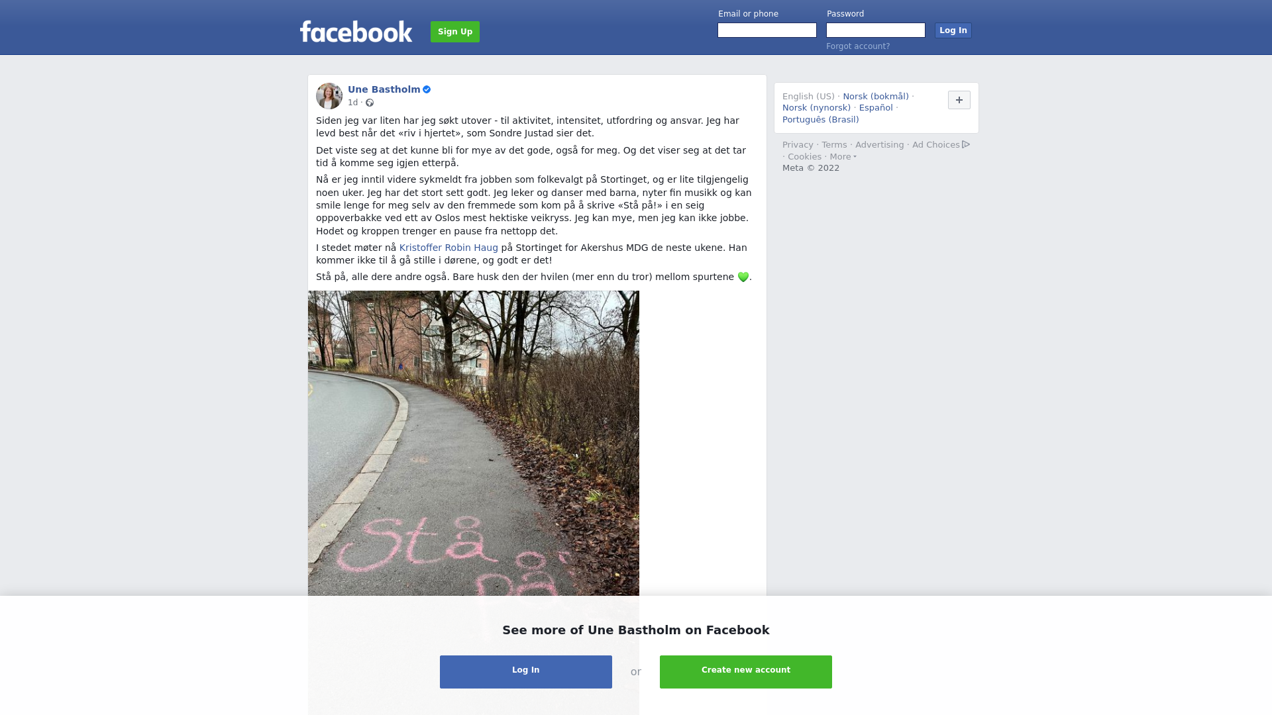Screen dimensions: 1272x715
Task: Expand the More footer dropdown
Action: (x=843, y=157)
